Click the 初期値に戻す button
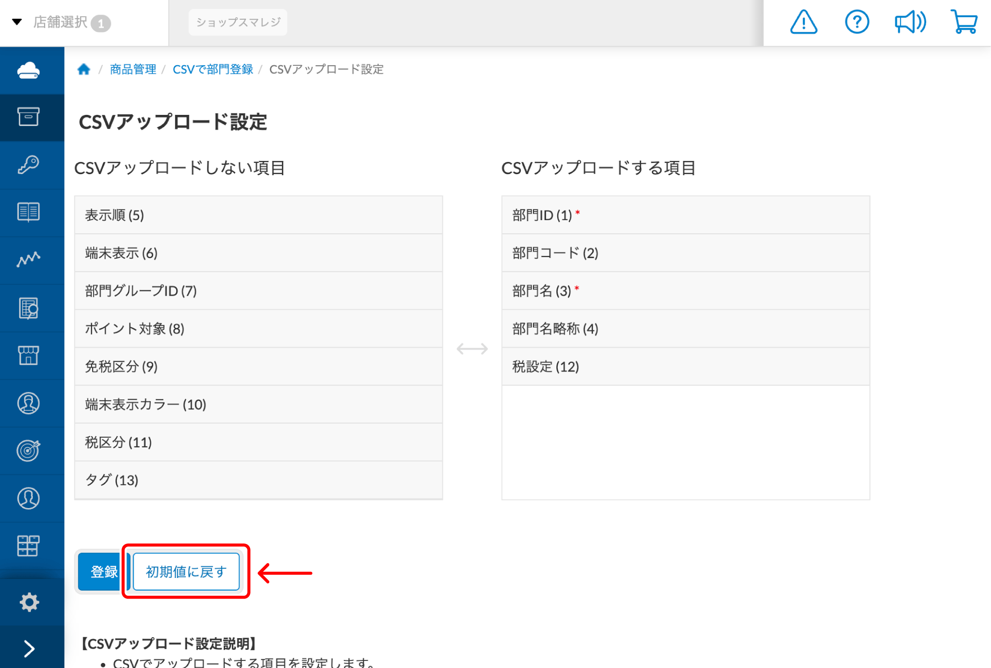The image size is (991, 668). point(185,571)
